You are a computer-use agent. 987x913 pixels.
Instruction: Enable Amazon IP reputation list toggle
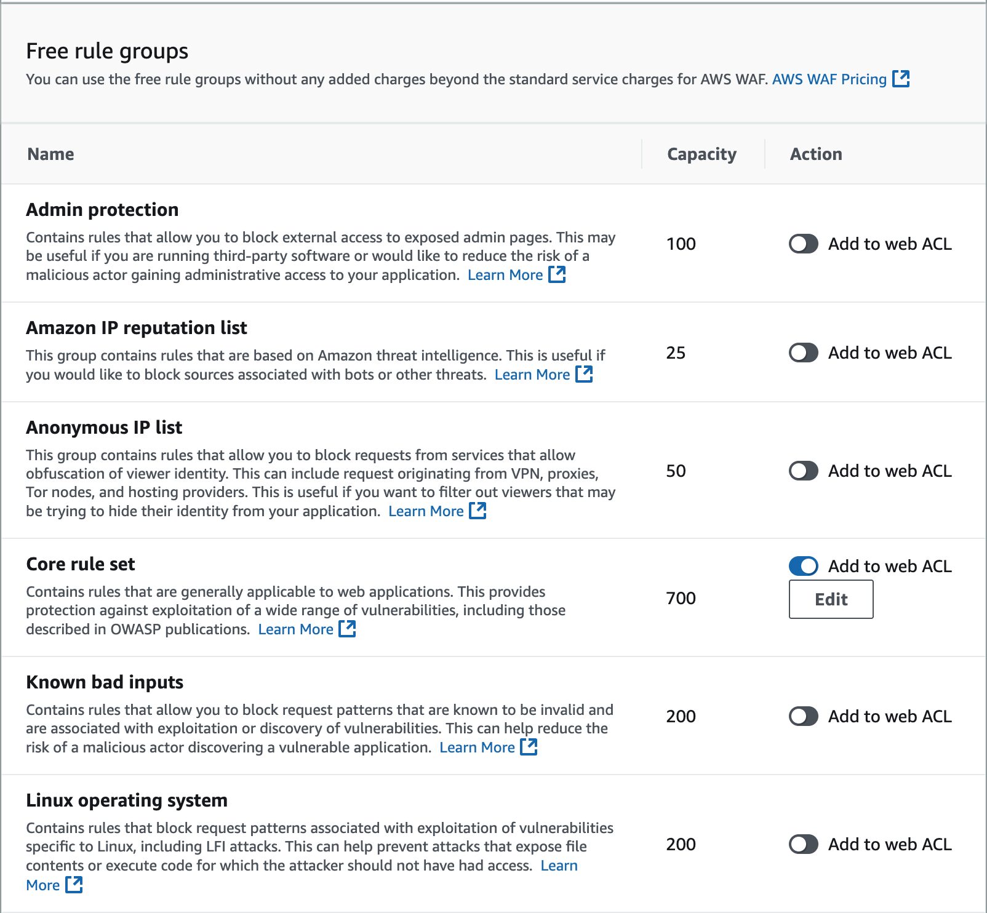(803, 353)
